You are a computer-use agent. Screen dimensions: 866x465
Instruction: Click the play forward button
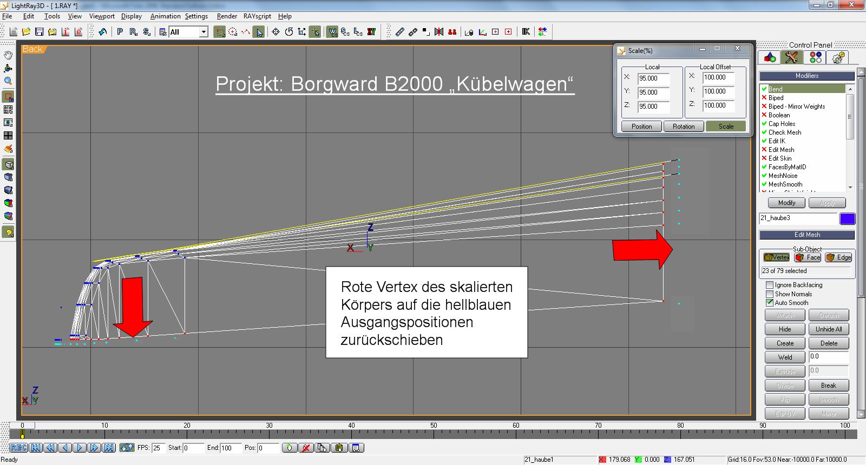[x=80, y=448]
